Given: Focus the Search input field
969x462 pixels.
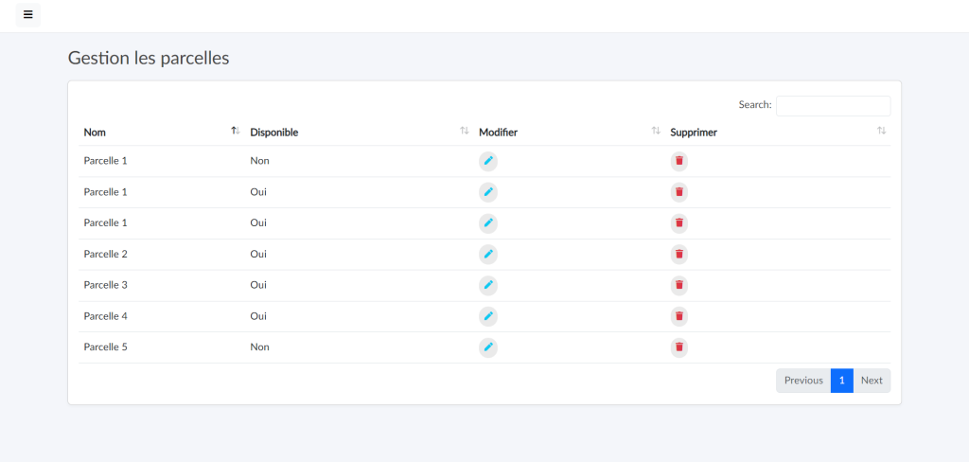Looking at the screenshot, I should (833, 105).
